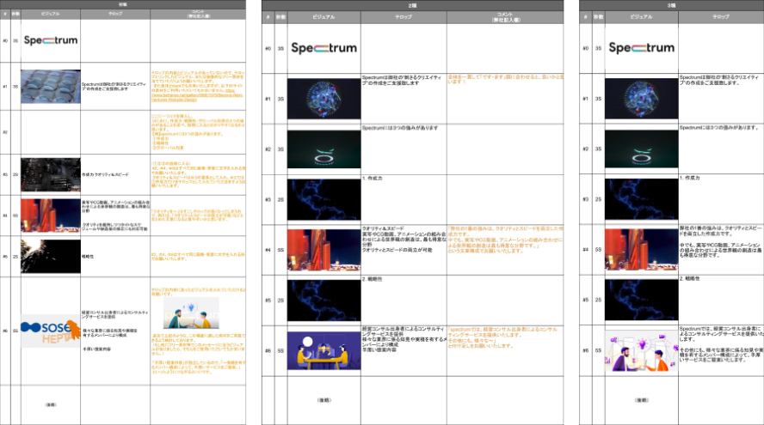Click '2. 戦略性' telop in 3稿 table
This screenshot has width=764, height=425.
[x=690, y=279]
